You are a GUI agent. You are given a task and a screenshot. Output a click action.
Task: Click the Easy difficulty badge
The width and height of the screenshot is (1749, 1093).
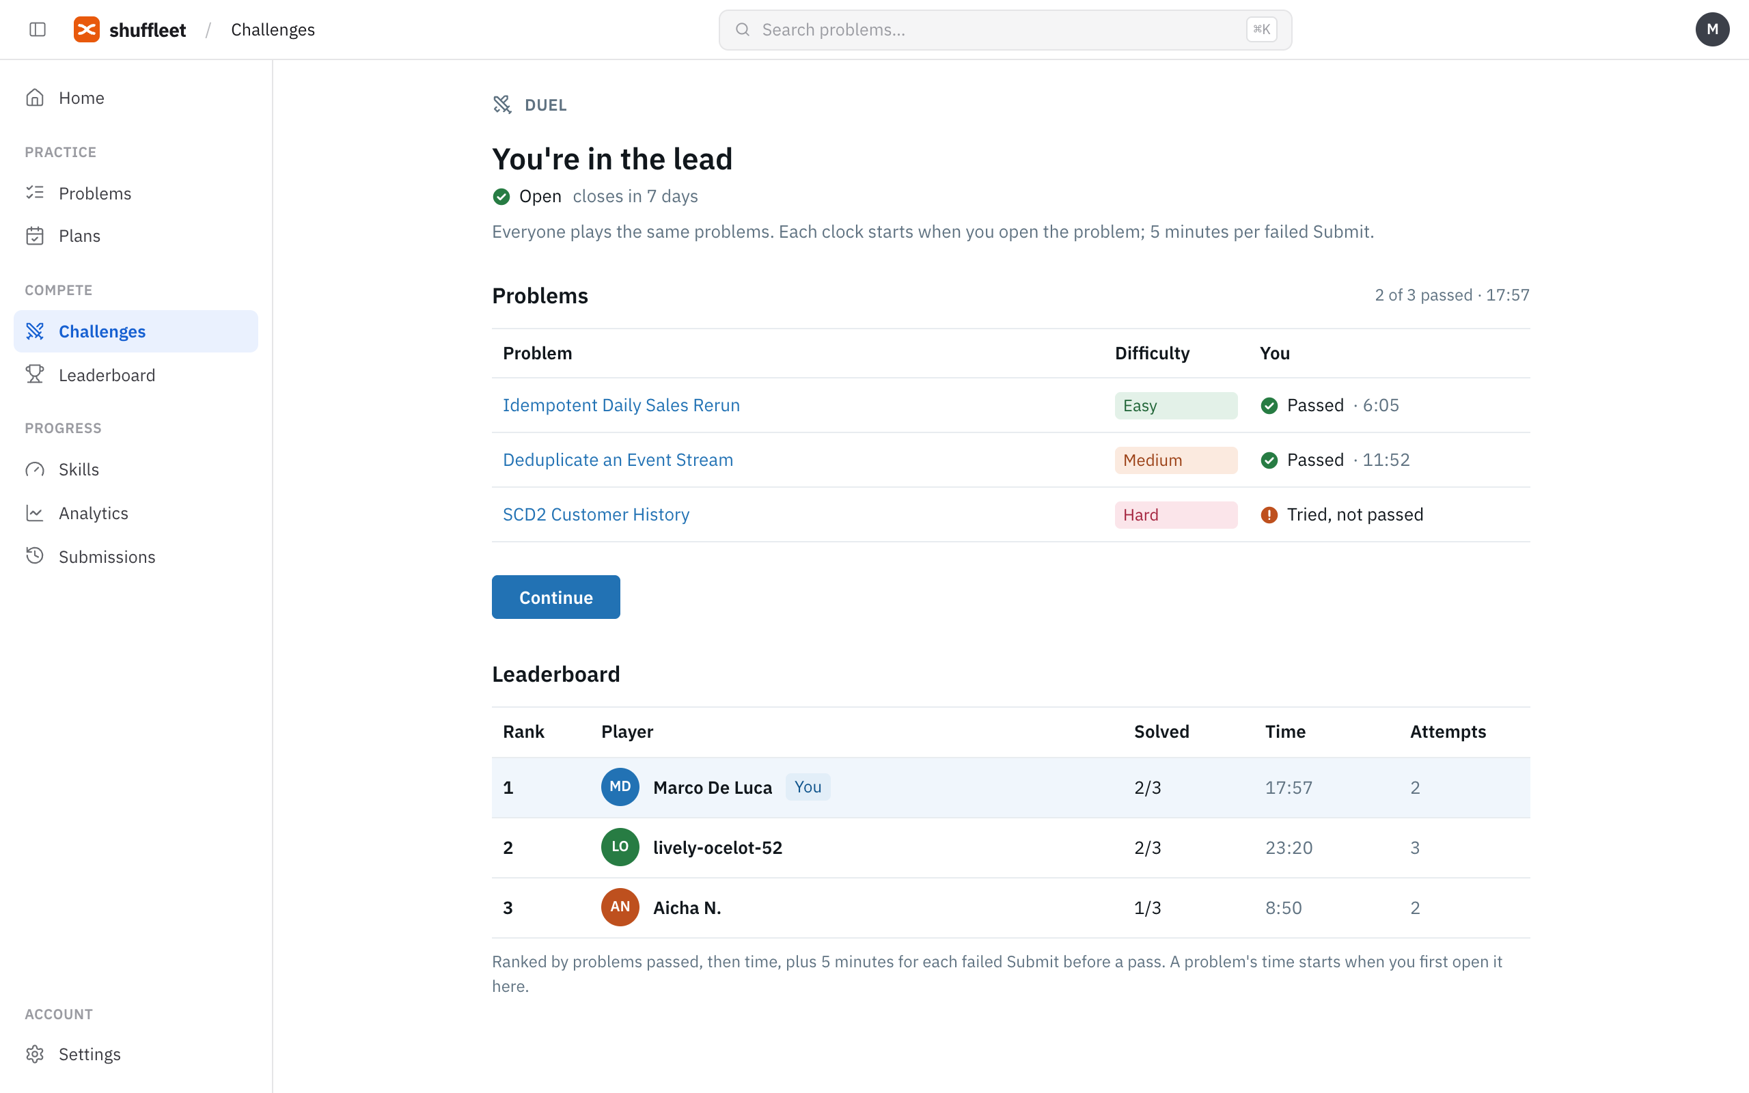point(1176,406)
